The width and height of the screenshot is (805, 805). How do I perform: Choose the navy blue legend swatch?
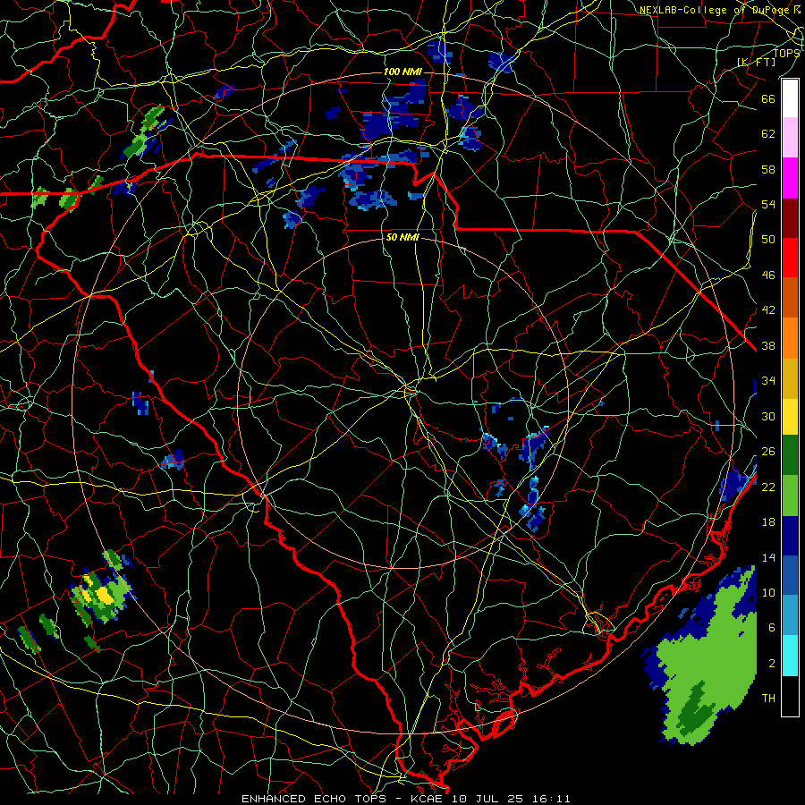coord(790,536)
